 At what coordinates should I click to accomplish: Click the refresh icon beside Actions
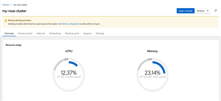(215, 11)
